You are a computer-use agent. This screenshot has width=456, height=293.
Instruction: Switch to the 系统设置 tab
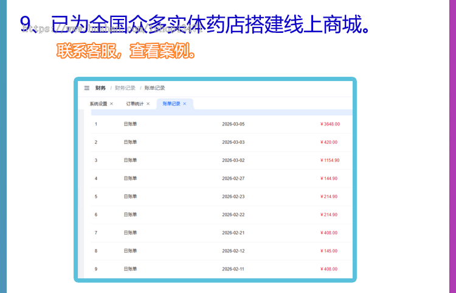(98, 104)
